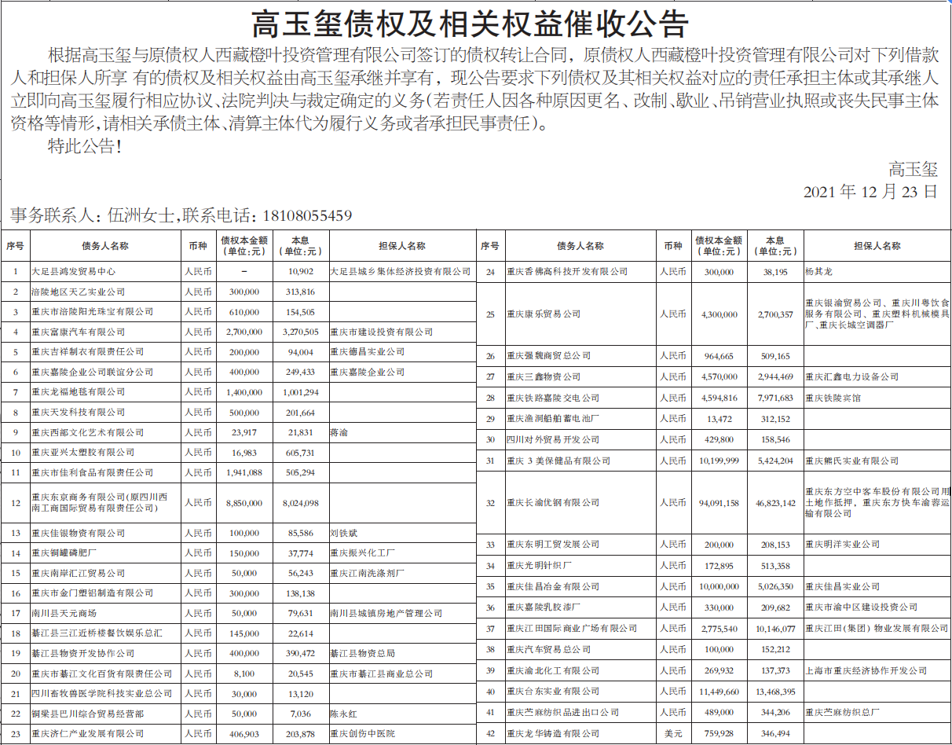Screen dimensions: 952x745
Task: Click the amount 5,026,350
Action: (x=775, y=587)
